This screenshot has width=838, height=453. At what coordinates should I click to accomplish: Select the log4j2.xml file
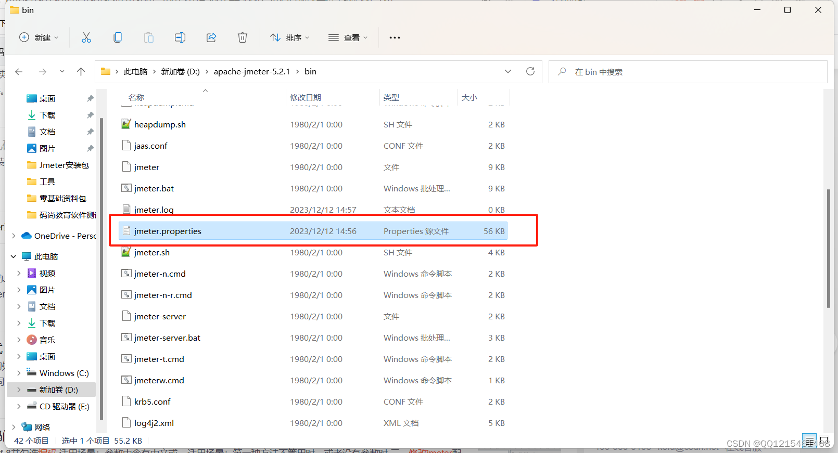point(313,423)
